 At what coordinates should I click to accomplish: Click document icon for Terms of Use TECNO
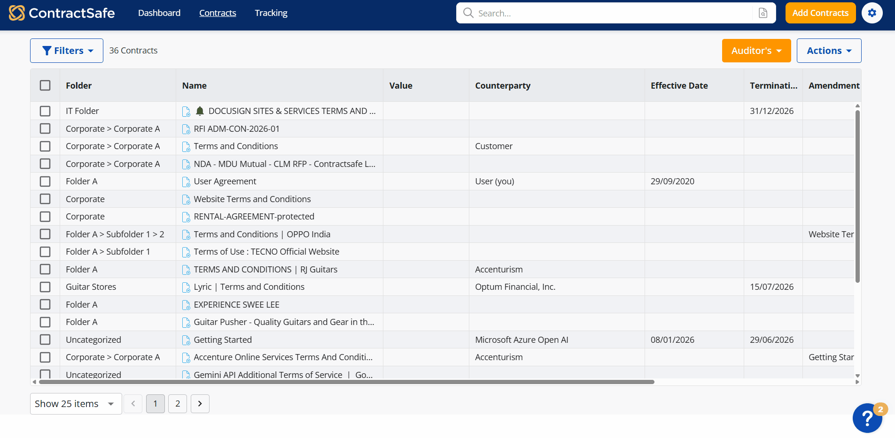click(x=186, y=252)
